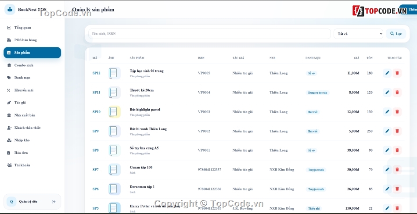Click the BookNest POS logo icon
Image resolution: width=417 pixels, height=214 pixels.
(10, 10)
